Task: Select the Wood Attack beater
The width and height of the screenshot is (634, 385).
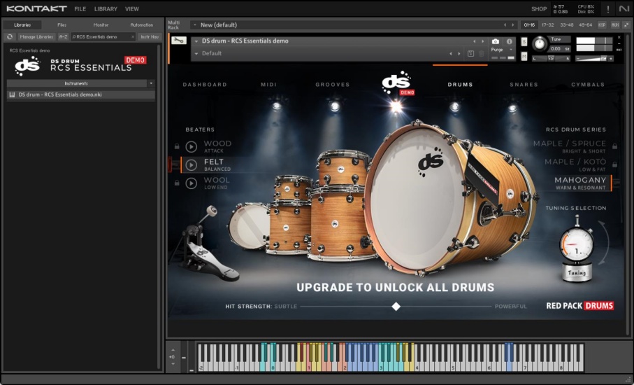Action: tap(217, 146)
